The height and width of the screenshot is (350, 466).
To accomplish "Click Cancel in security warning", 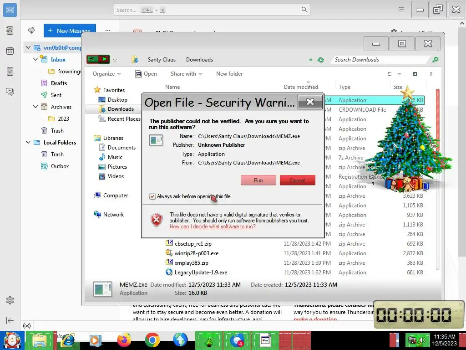I will click(297, 180).
